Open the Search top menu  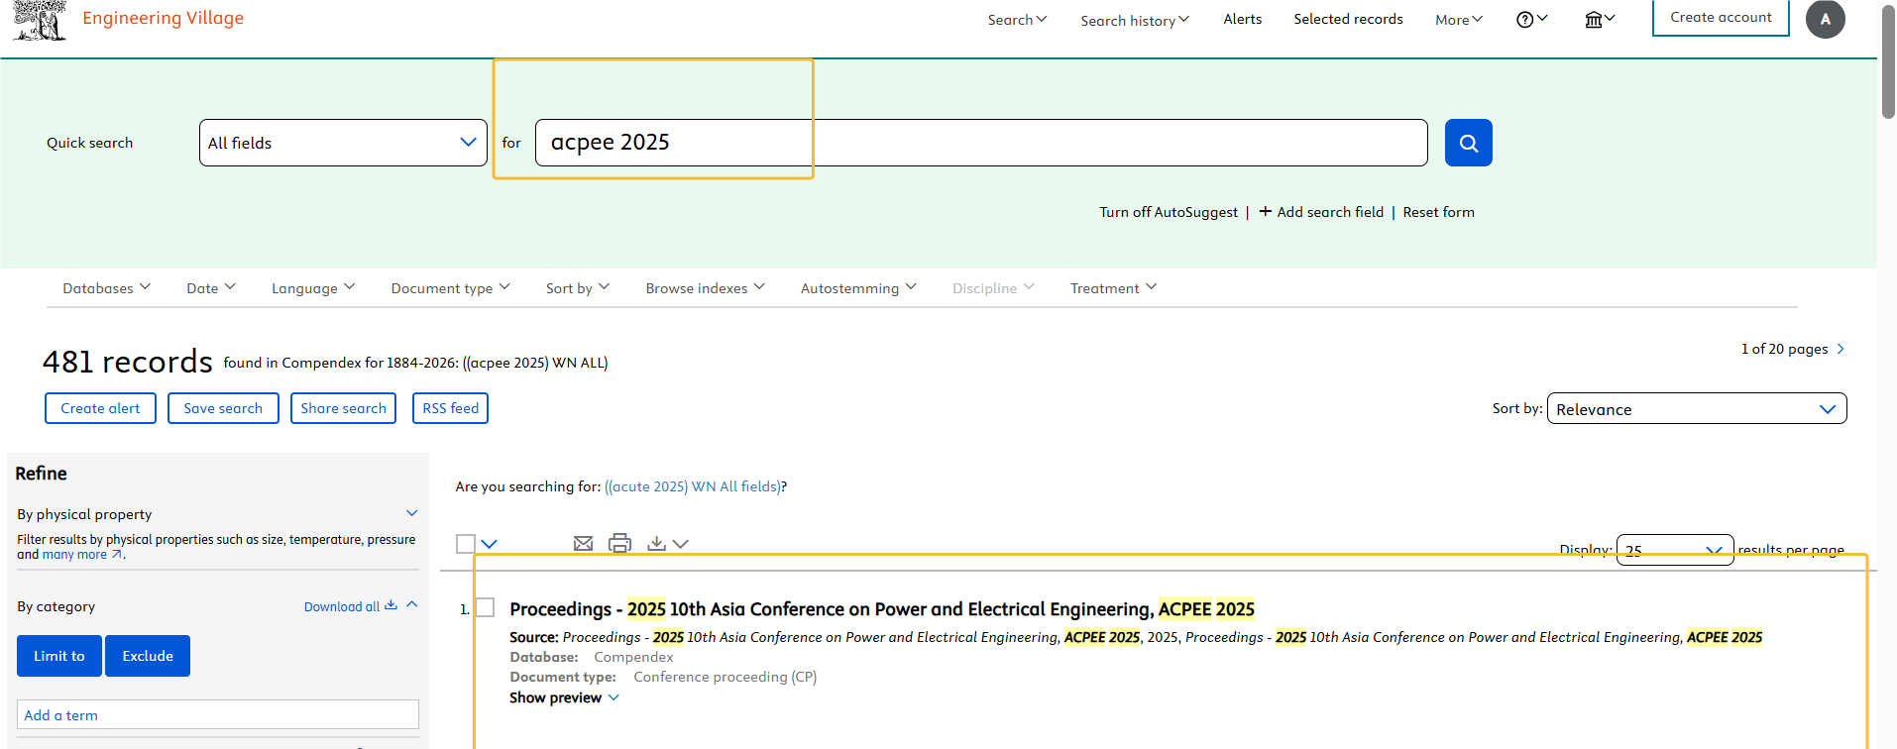click(1017, 19)
